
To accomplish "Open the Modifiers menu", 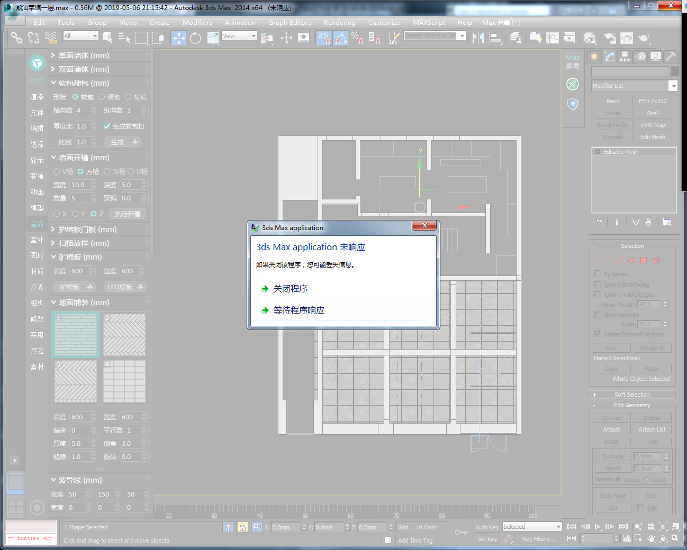I will pyautogui.click(x=197, y=22).
